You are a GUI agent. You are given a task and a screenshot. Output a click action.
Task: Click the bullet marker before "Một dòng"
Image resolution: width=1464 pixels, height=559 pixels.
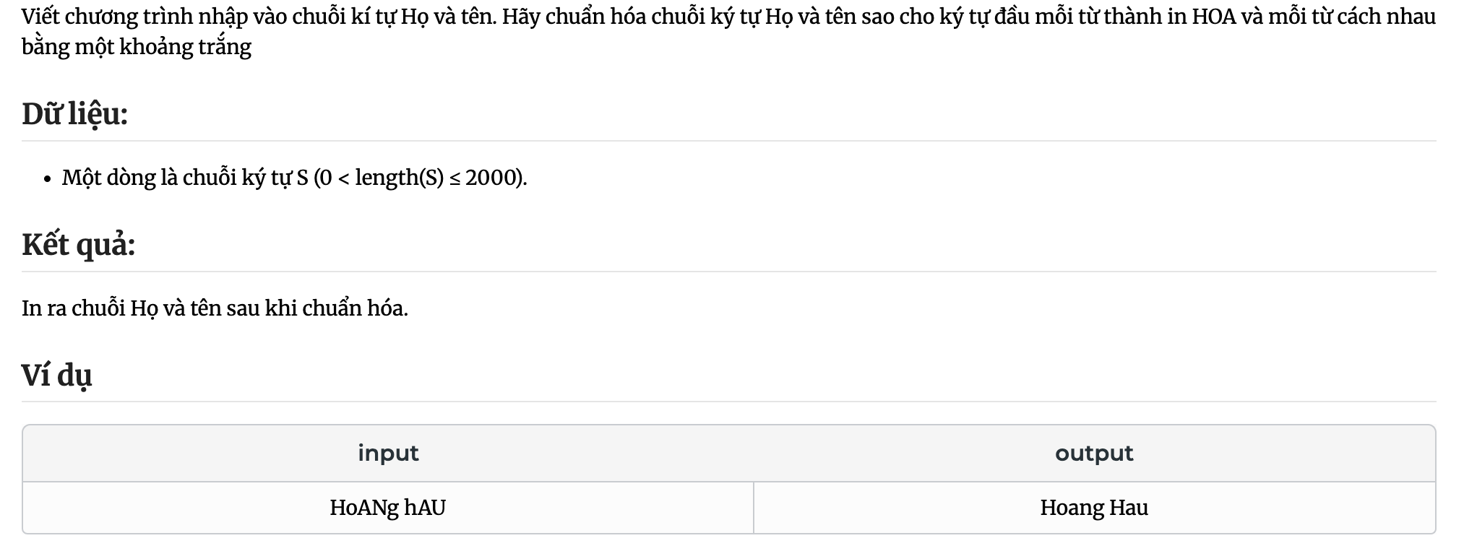(x=47, y=179)
